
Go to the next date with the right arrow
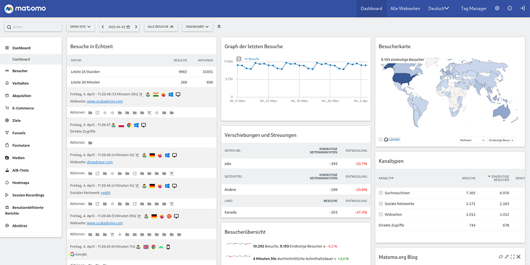(x=136, y=27)
